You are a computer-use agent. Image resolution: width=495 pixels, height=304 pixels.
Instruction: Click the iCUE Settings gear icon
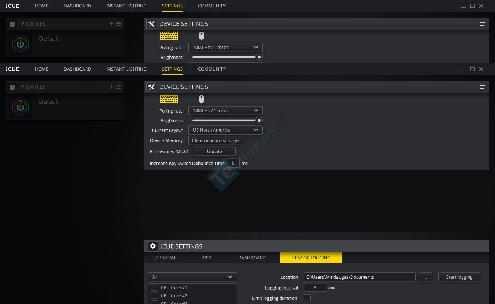pyautogui.click(x=153, y=246)
